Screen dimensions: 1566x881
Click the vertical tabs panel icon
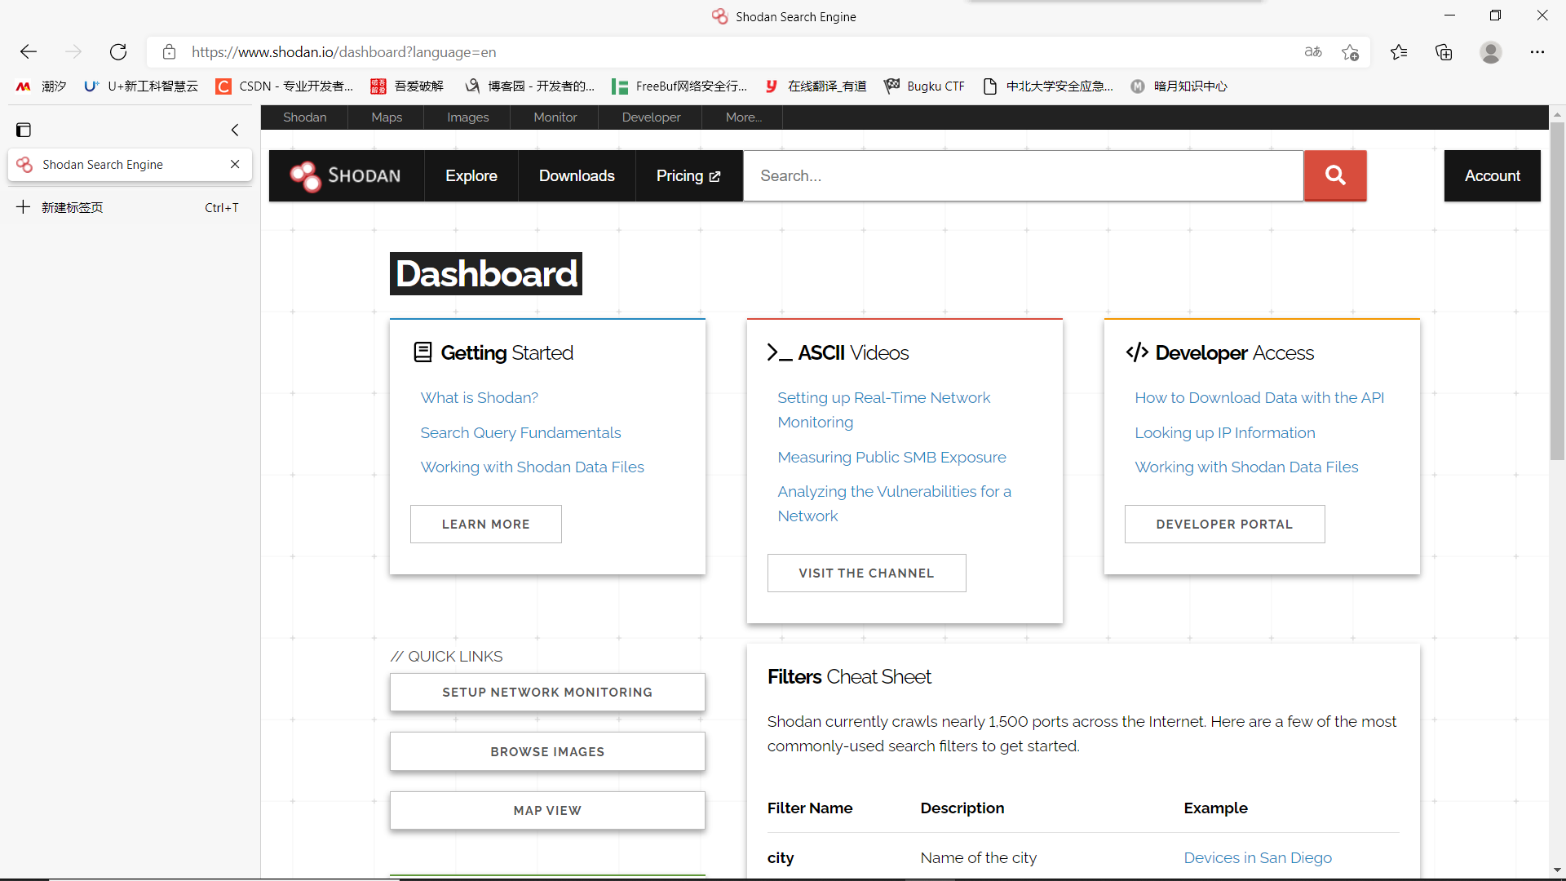(x=24, y=130)
